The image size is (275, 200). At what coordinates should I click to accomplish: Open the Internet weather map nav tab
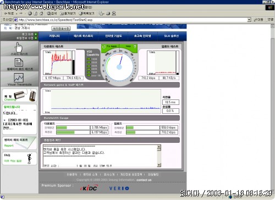click(113, 36)
